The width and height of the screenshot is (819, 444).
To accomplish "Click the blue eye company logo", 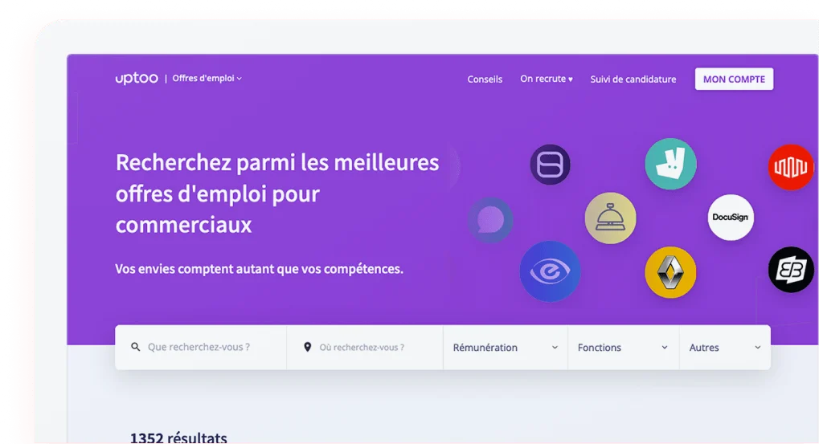I will pos(550,271).
